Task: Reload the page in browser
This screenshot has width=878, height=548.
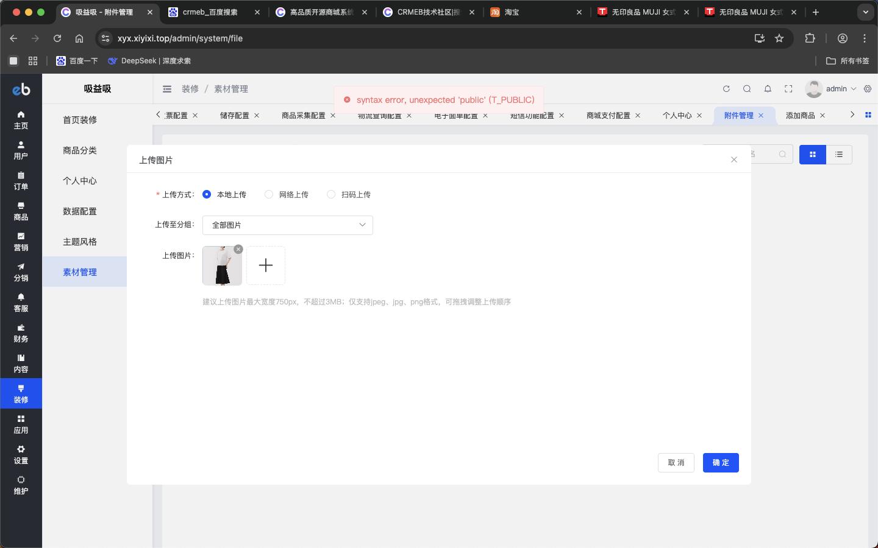Action: click(x=57, y=38)
